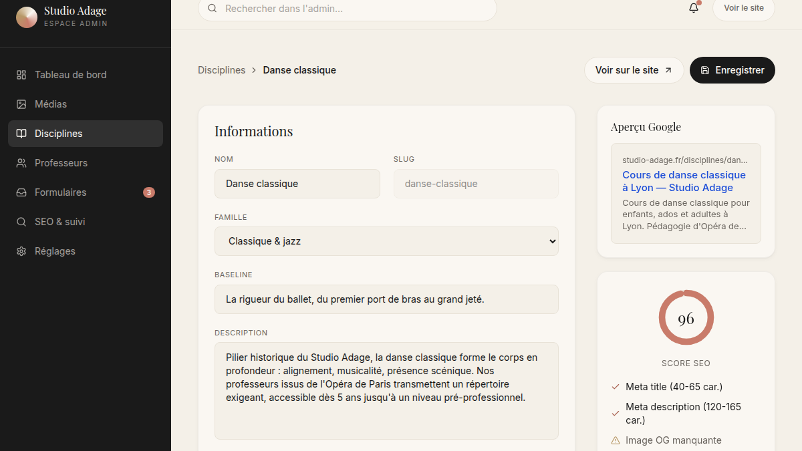Click the SEO & suivi magnifier icon
The image size is (802, 451).
(21, 222)
